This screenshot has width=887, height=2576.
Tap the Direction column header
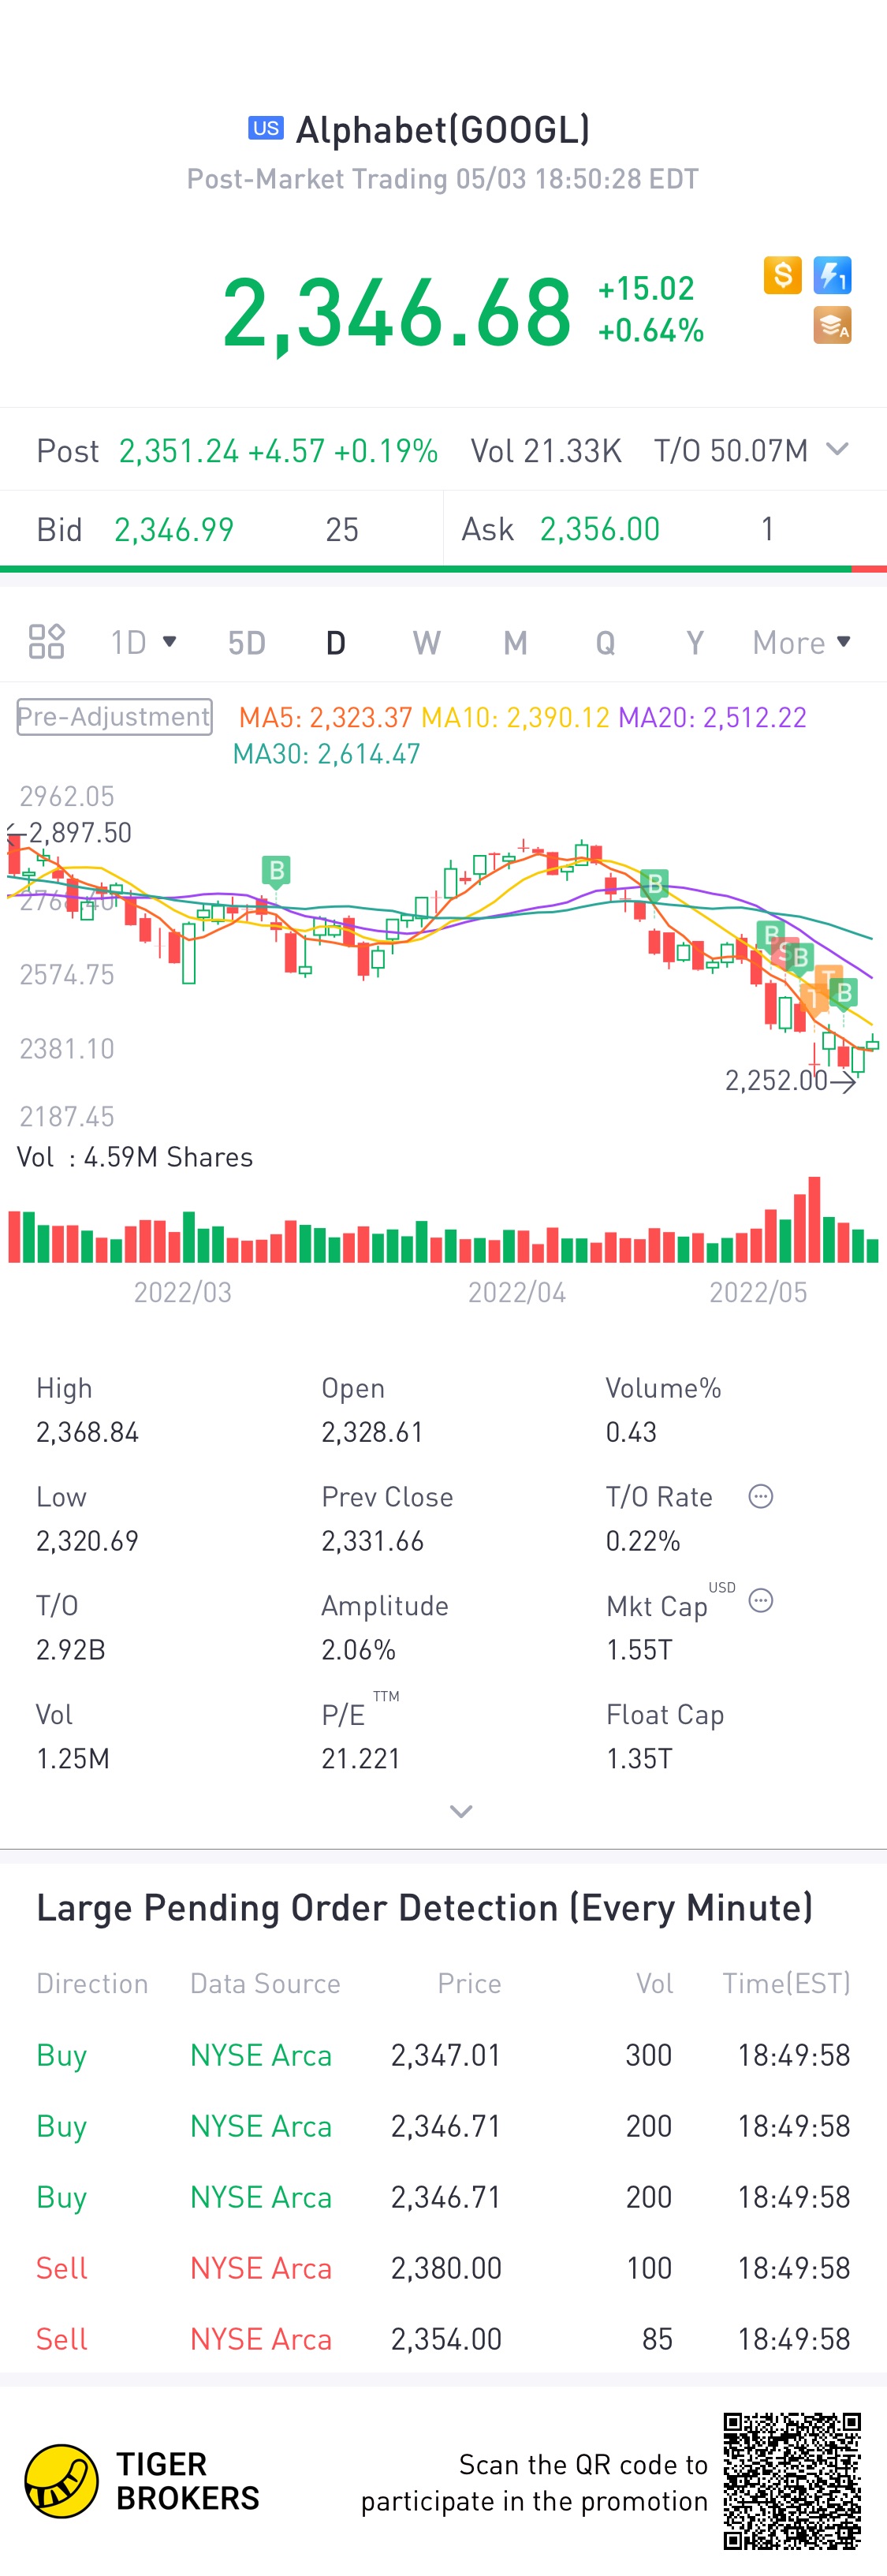click(92, 1983)
